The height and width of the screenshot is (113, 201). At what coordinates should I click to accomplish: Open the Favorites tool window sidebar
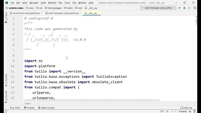(x=6, y=97)
